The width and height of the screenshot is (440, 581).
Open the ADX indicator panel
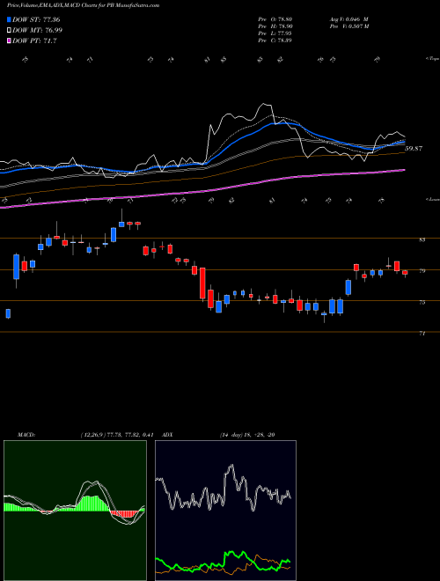(x=225, y=511)
